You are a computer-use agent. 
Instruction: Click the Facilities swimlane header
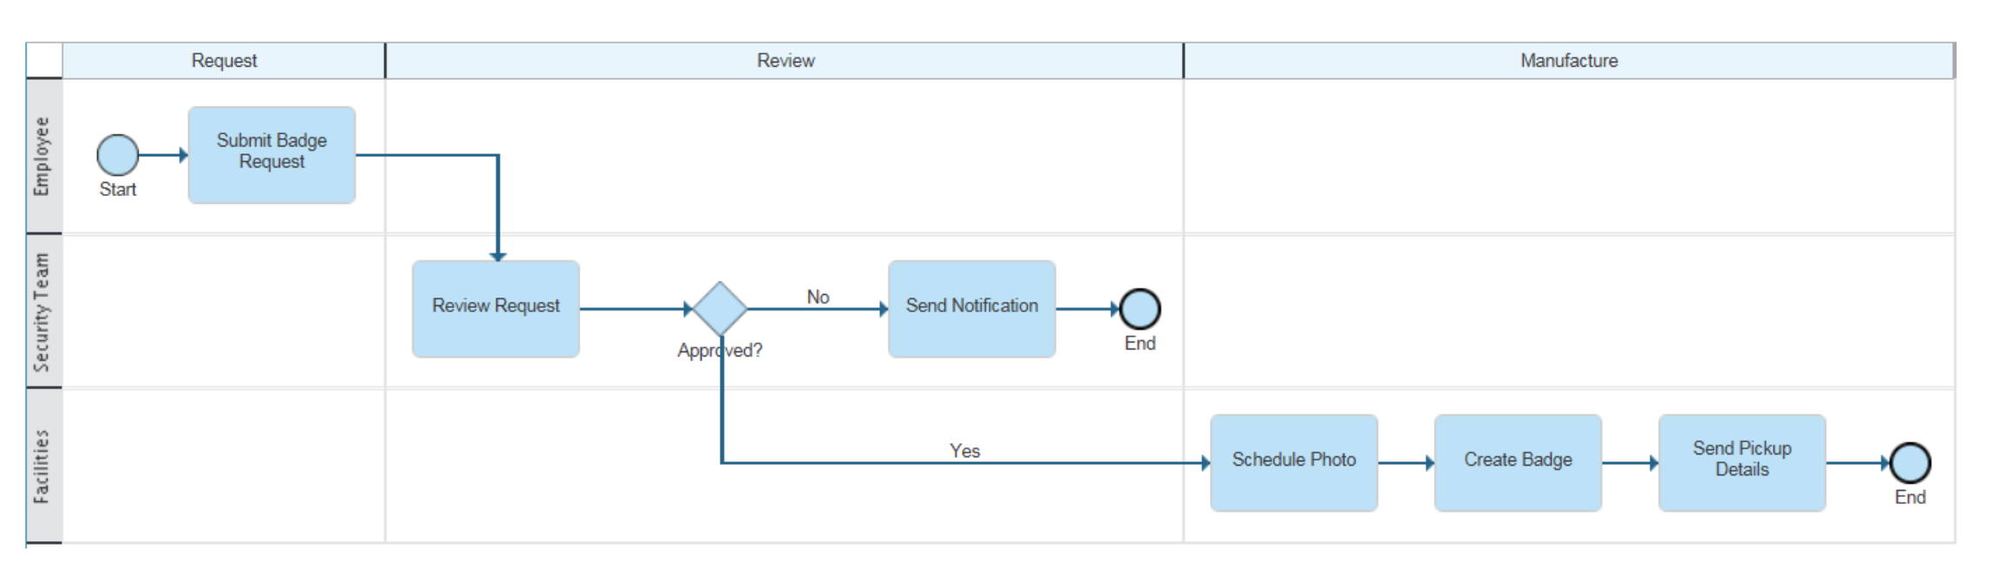(x=42, y=466)
